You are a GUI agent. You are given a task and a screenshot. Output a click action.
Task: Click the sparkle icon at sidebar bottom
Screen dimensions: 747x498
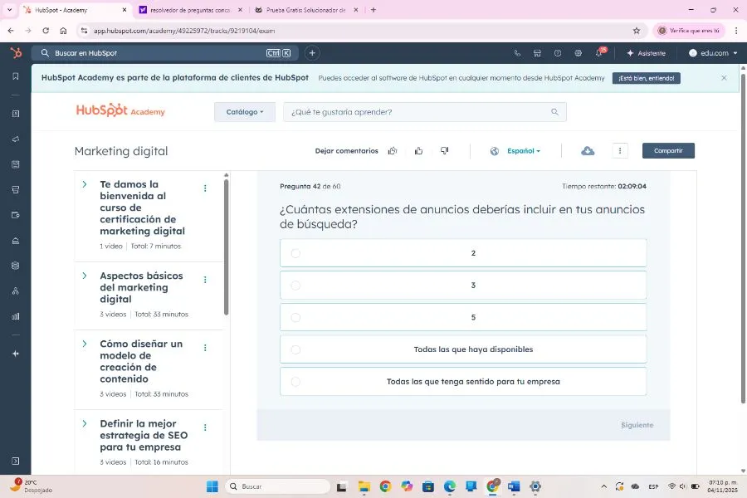click(x=15, y=354)
